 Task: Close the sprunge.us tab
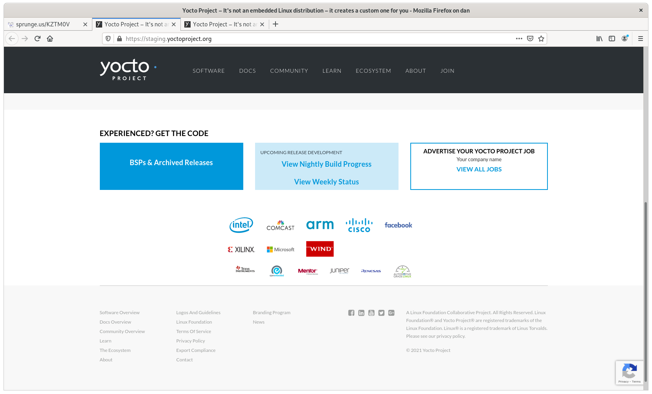[x=85, y=24]
